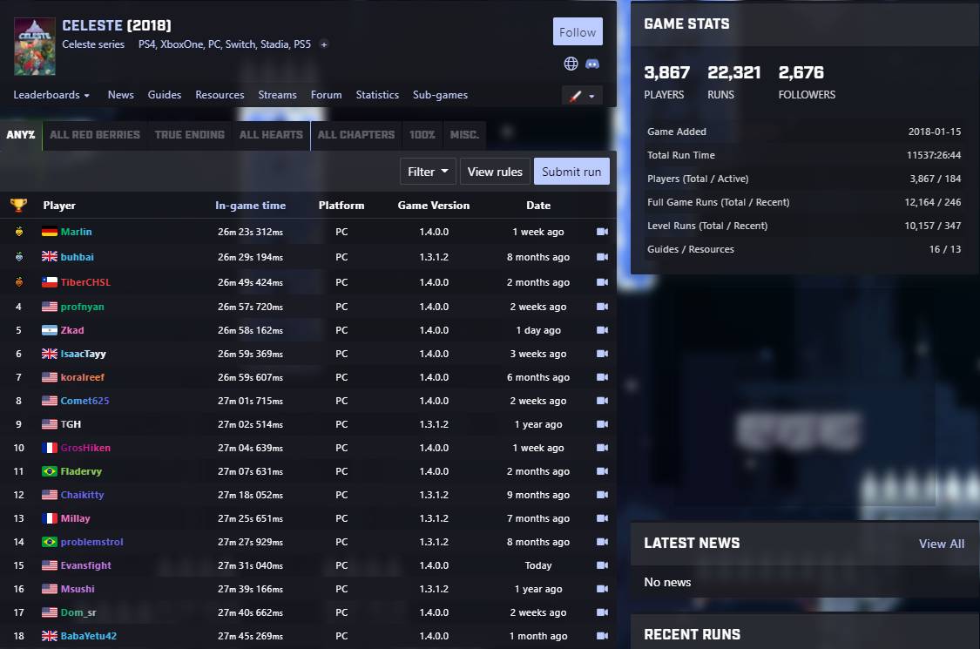The width and height of the screenshot is (980, 649).
Task: Open the game website globe icon
Action: click(571, 64)
